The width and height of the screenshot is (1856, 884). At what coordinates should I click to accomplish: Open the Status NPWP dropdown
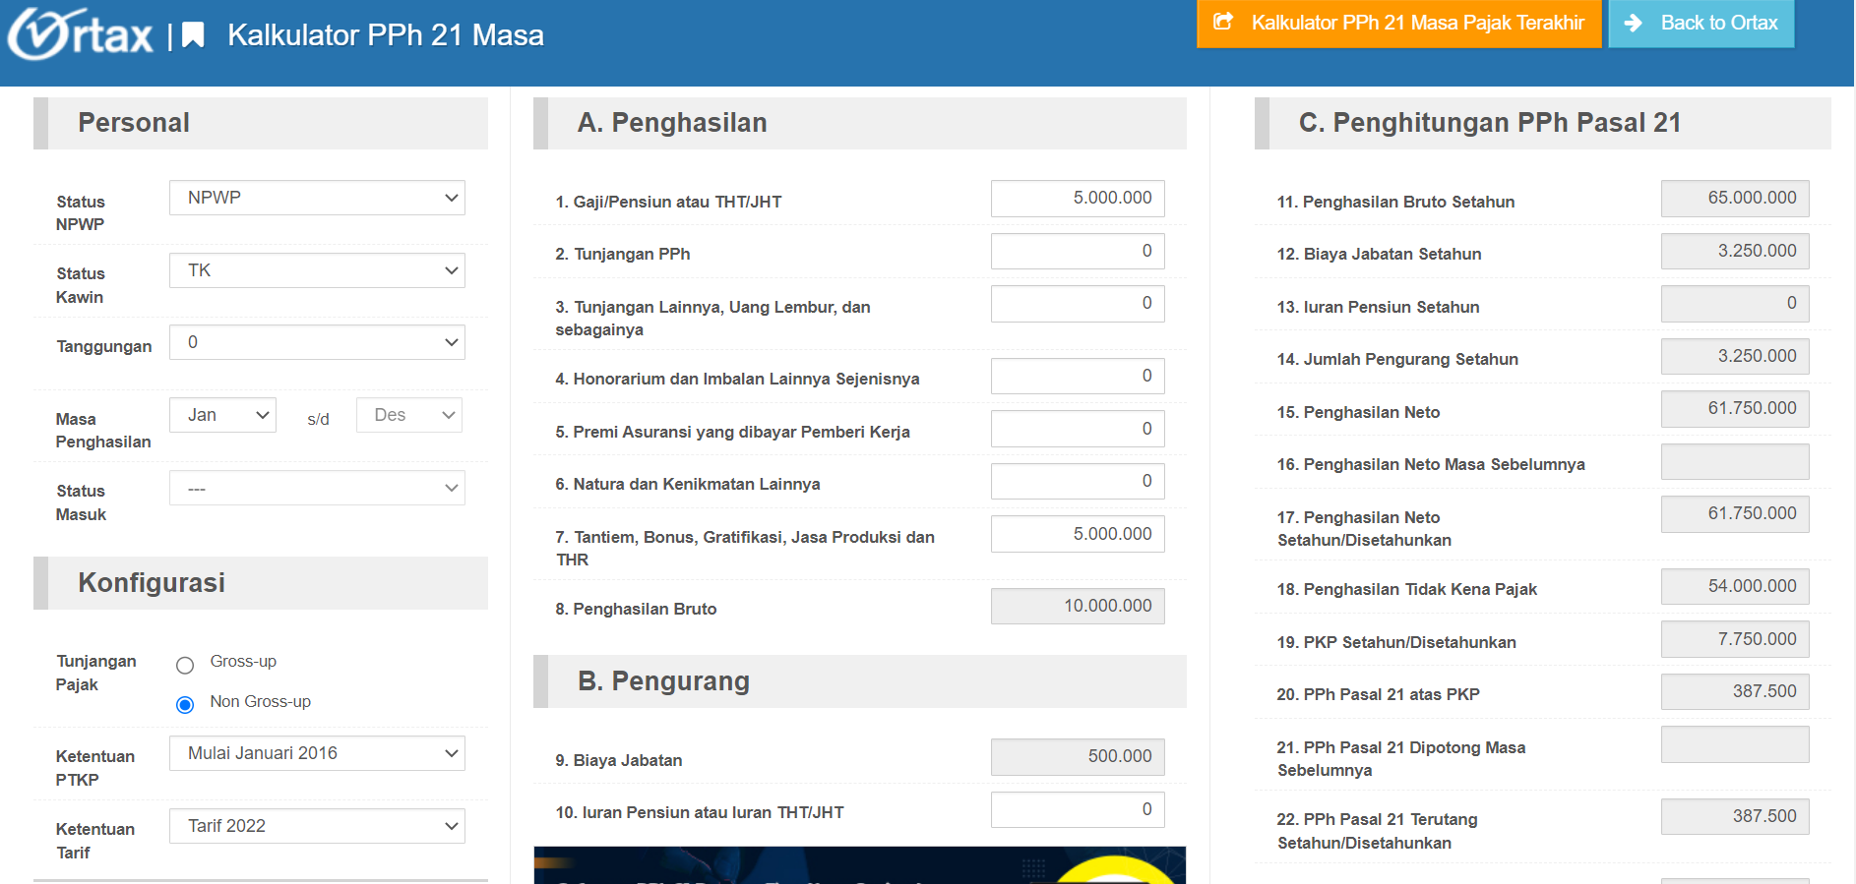click(317, 198)
